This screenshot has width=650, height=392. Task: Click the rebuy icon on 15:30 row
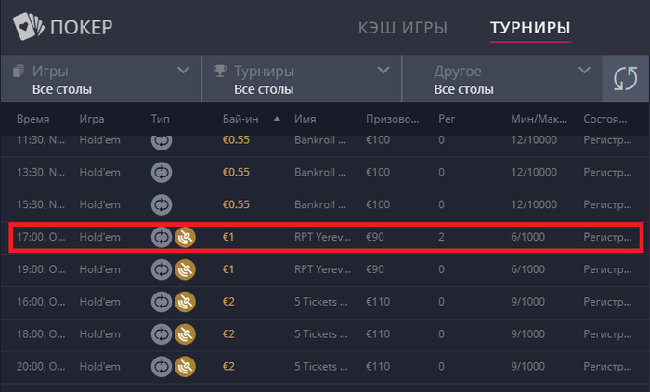162,205
